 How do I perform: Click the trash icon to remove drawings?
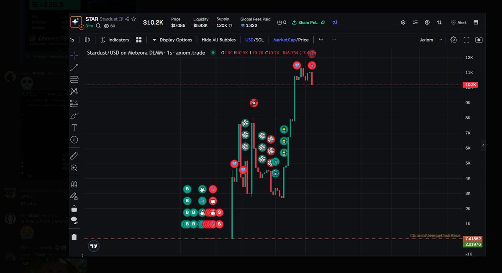click(x=74, y=237)
